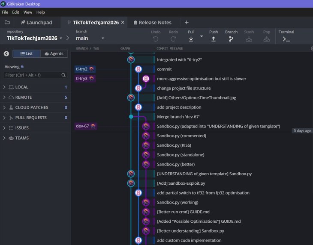Click the BRANCH / TAG column header
Image resolution: width=313 pixels, height=245 pixels.
click(87, 48)
